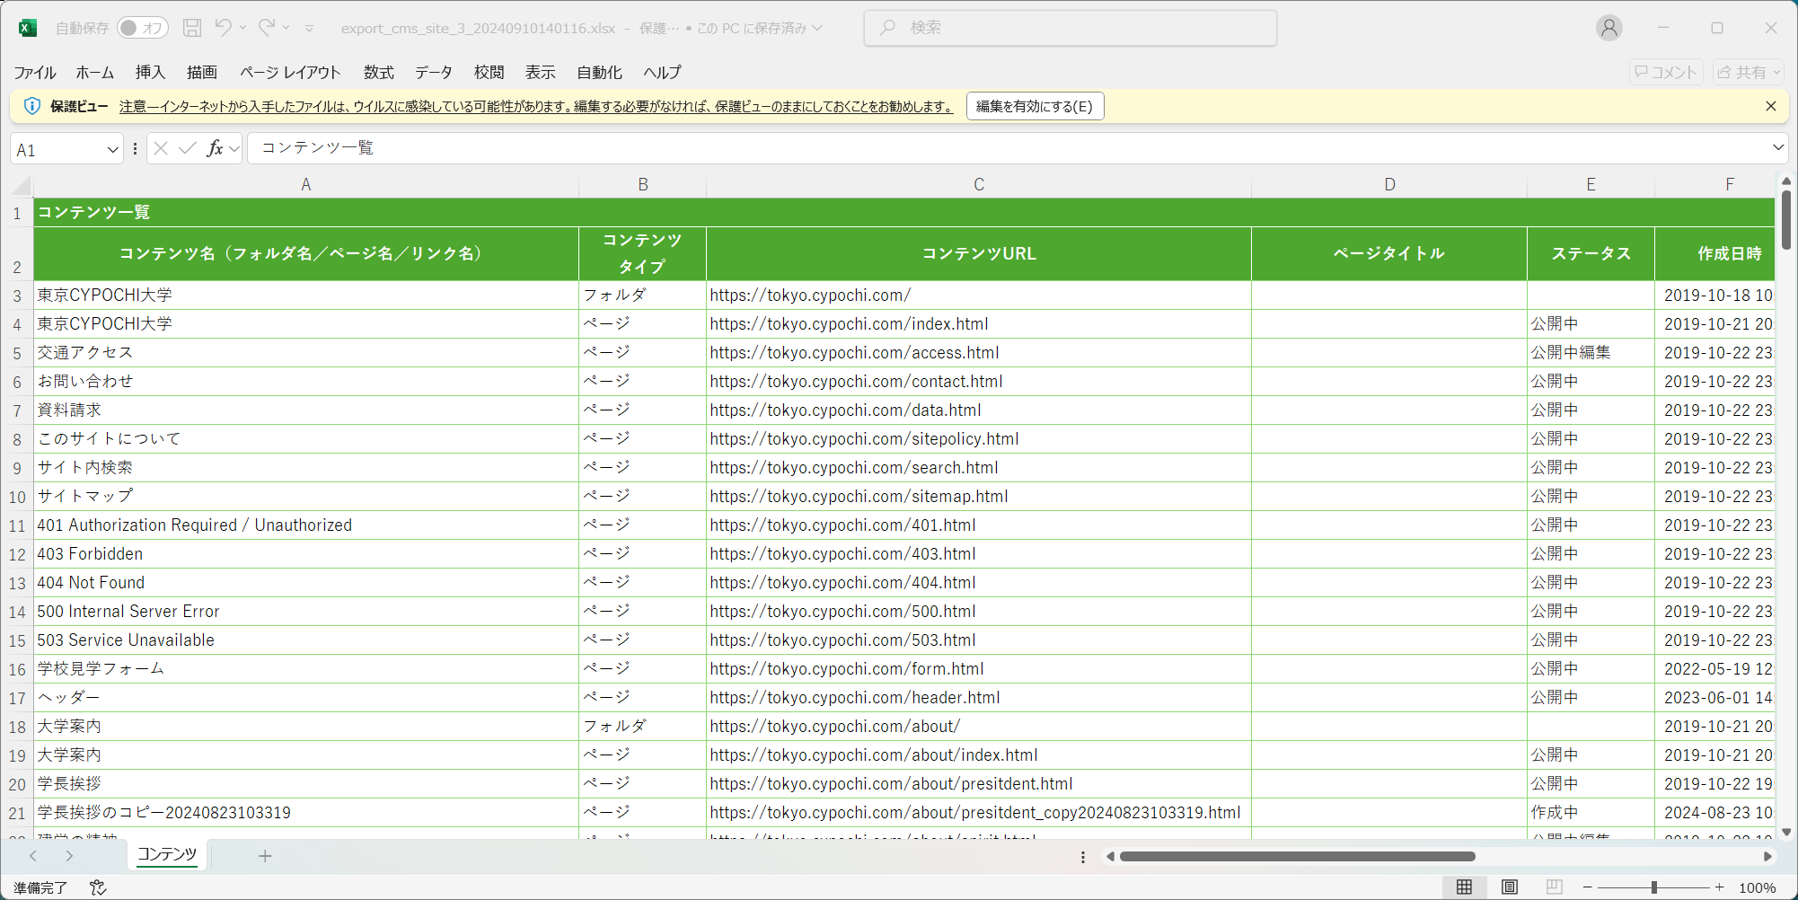The height and width of the screenshot is (900, 1798).
Task: Open the データ tab
Action: pos(434,72)
